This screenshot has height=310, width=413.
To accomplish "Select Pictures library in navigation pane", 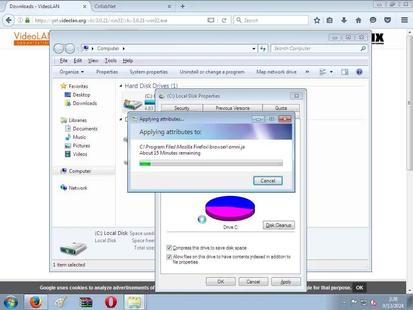I will tap(81, 145).
